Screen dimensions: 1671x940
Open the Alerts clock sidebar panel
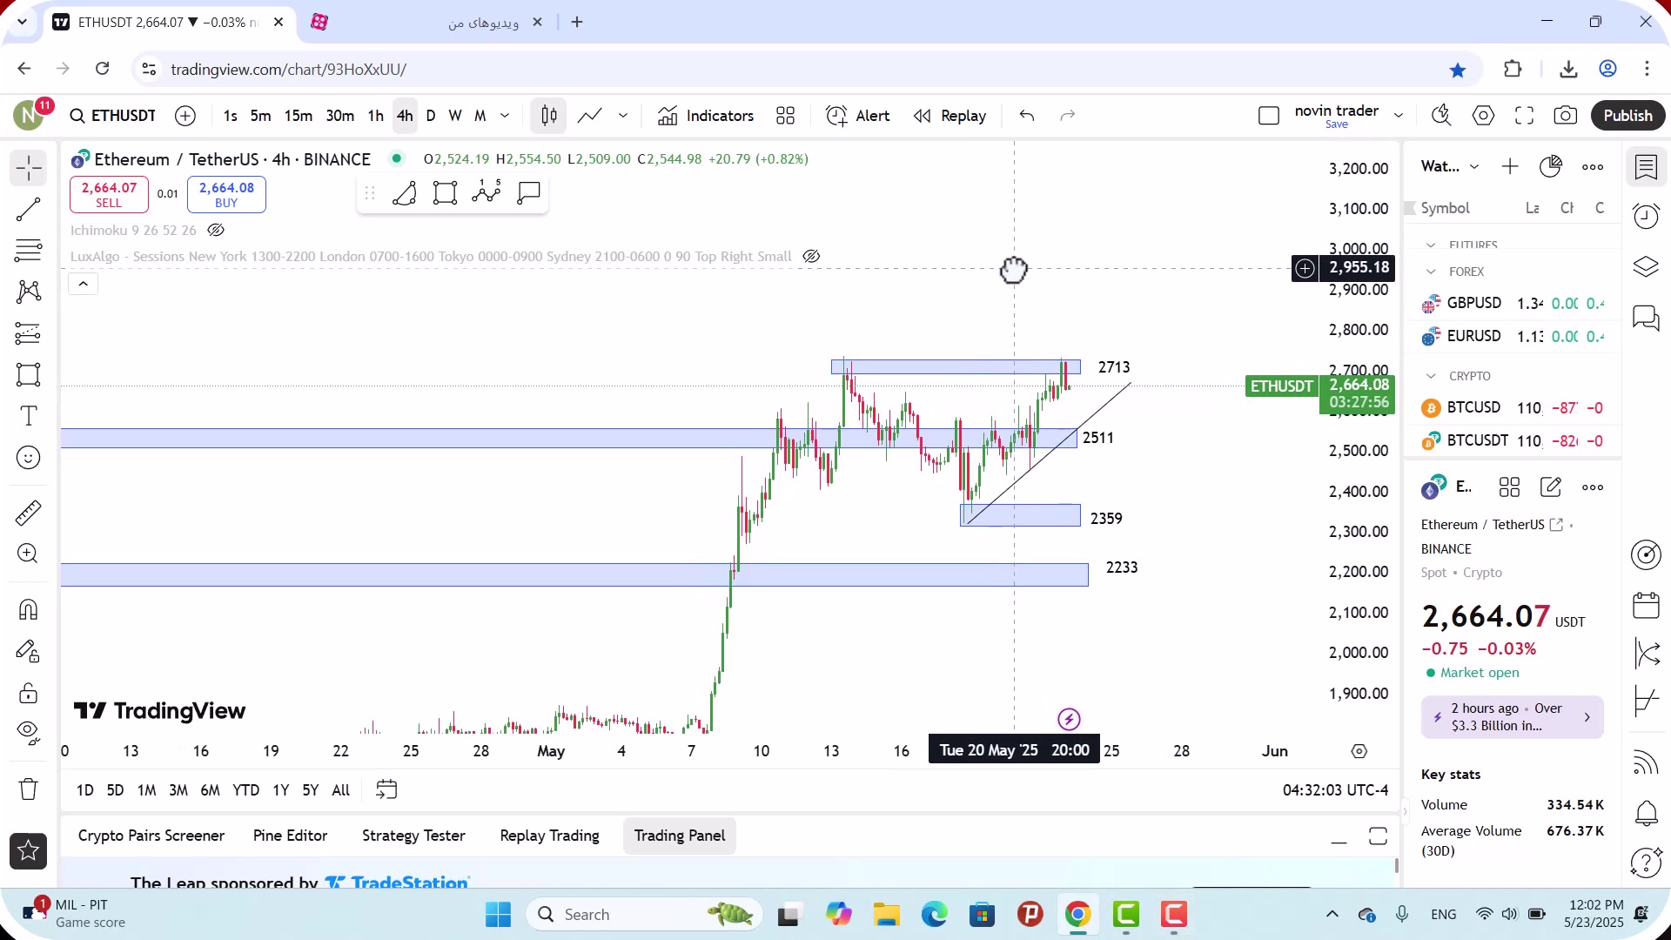click(1646, 217)
